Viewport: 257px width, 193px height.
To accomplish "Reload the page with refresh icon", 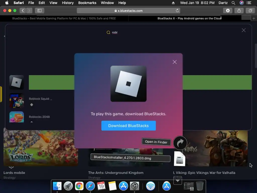I will tap(177, 11).
